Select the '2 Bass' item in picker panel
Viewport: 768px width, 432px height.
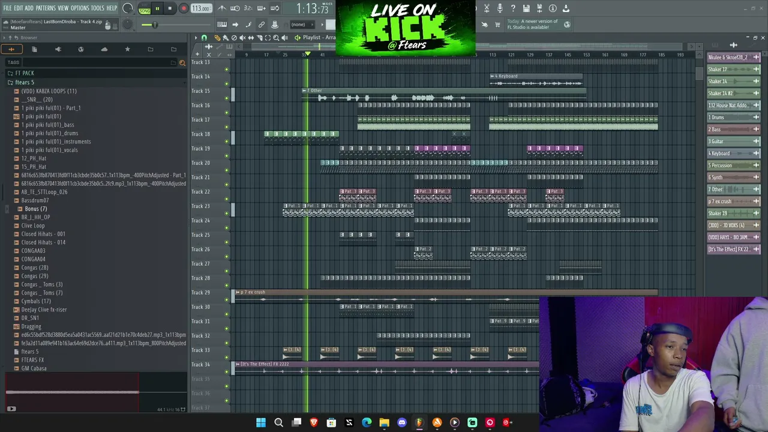[x=733, y=130]
